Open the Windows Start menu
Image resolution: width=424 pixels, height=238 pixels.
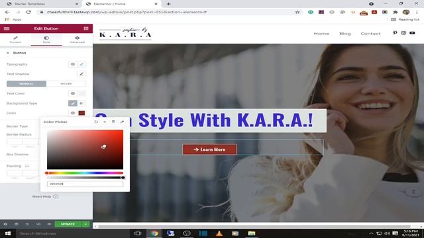7,233
